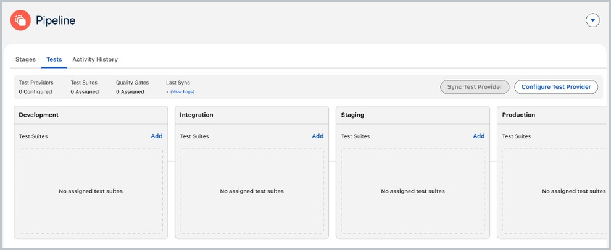Select the Tests tab
The image size is (611, 250).
(x=54, y=59)
